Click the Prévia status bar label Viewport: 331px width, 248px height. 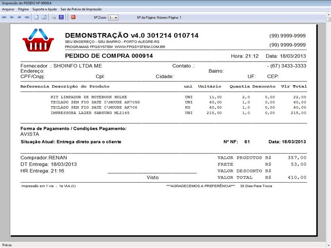click(7, 245)
